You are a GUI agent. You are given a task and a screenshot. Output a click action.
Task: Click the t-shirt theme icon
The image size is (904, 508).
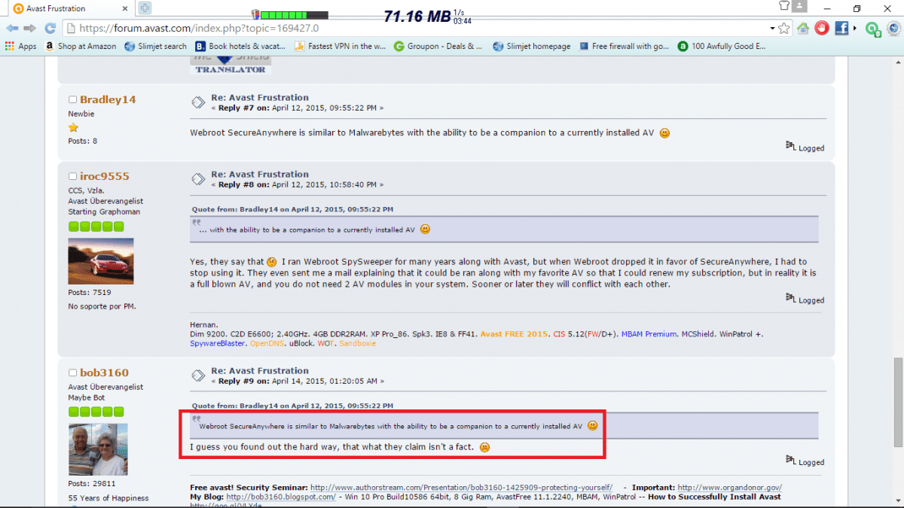pos(783,7)
